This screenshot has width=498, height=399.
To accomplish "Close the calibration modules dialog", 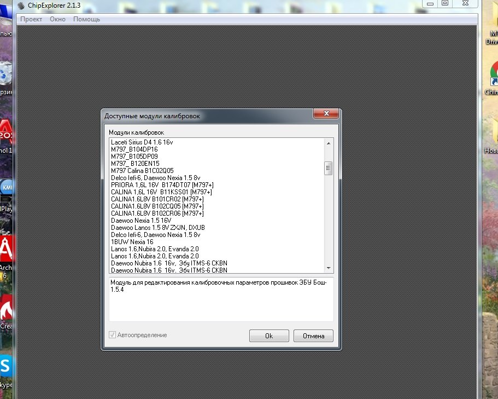I will [x=326, y=113].
